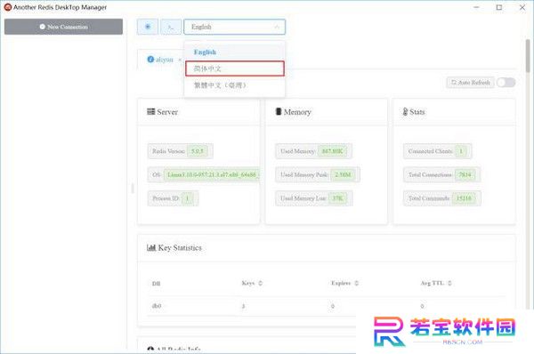Click the sidebar divider handle

coord(133,189)
